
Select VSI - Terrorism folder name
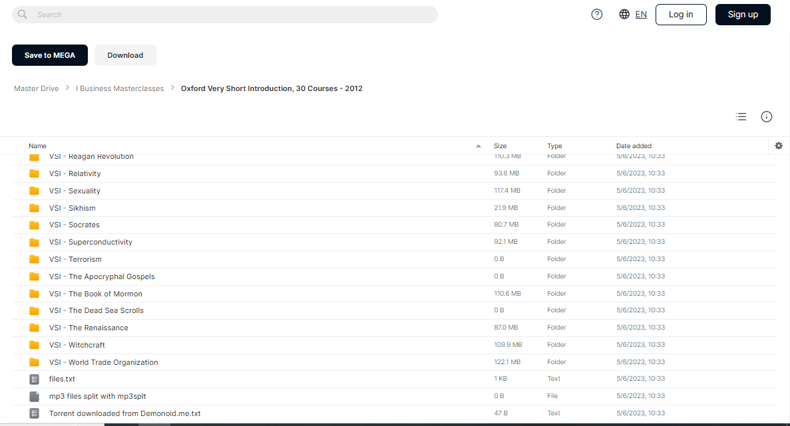(75, 259)
